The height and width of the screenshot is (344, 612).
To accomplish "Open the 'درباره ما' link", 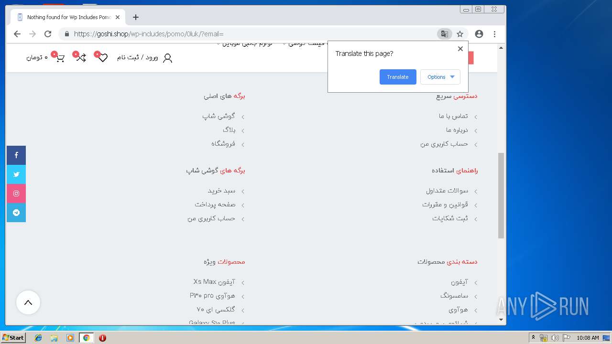I will [x=457, y=130].
